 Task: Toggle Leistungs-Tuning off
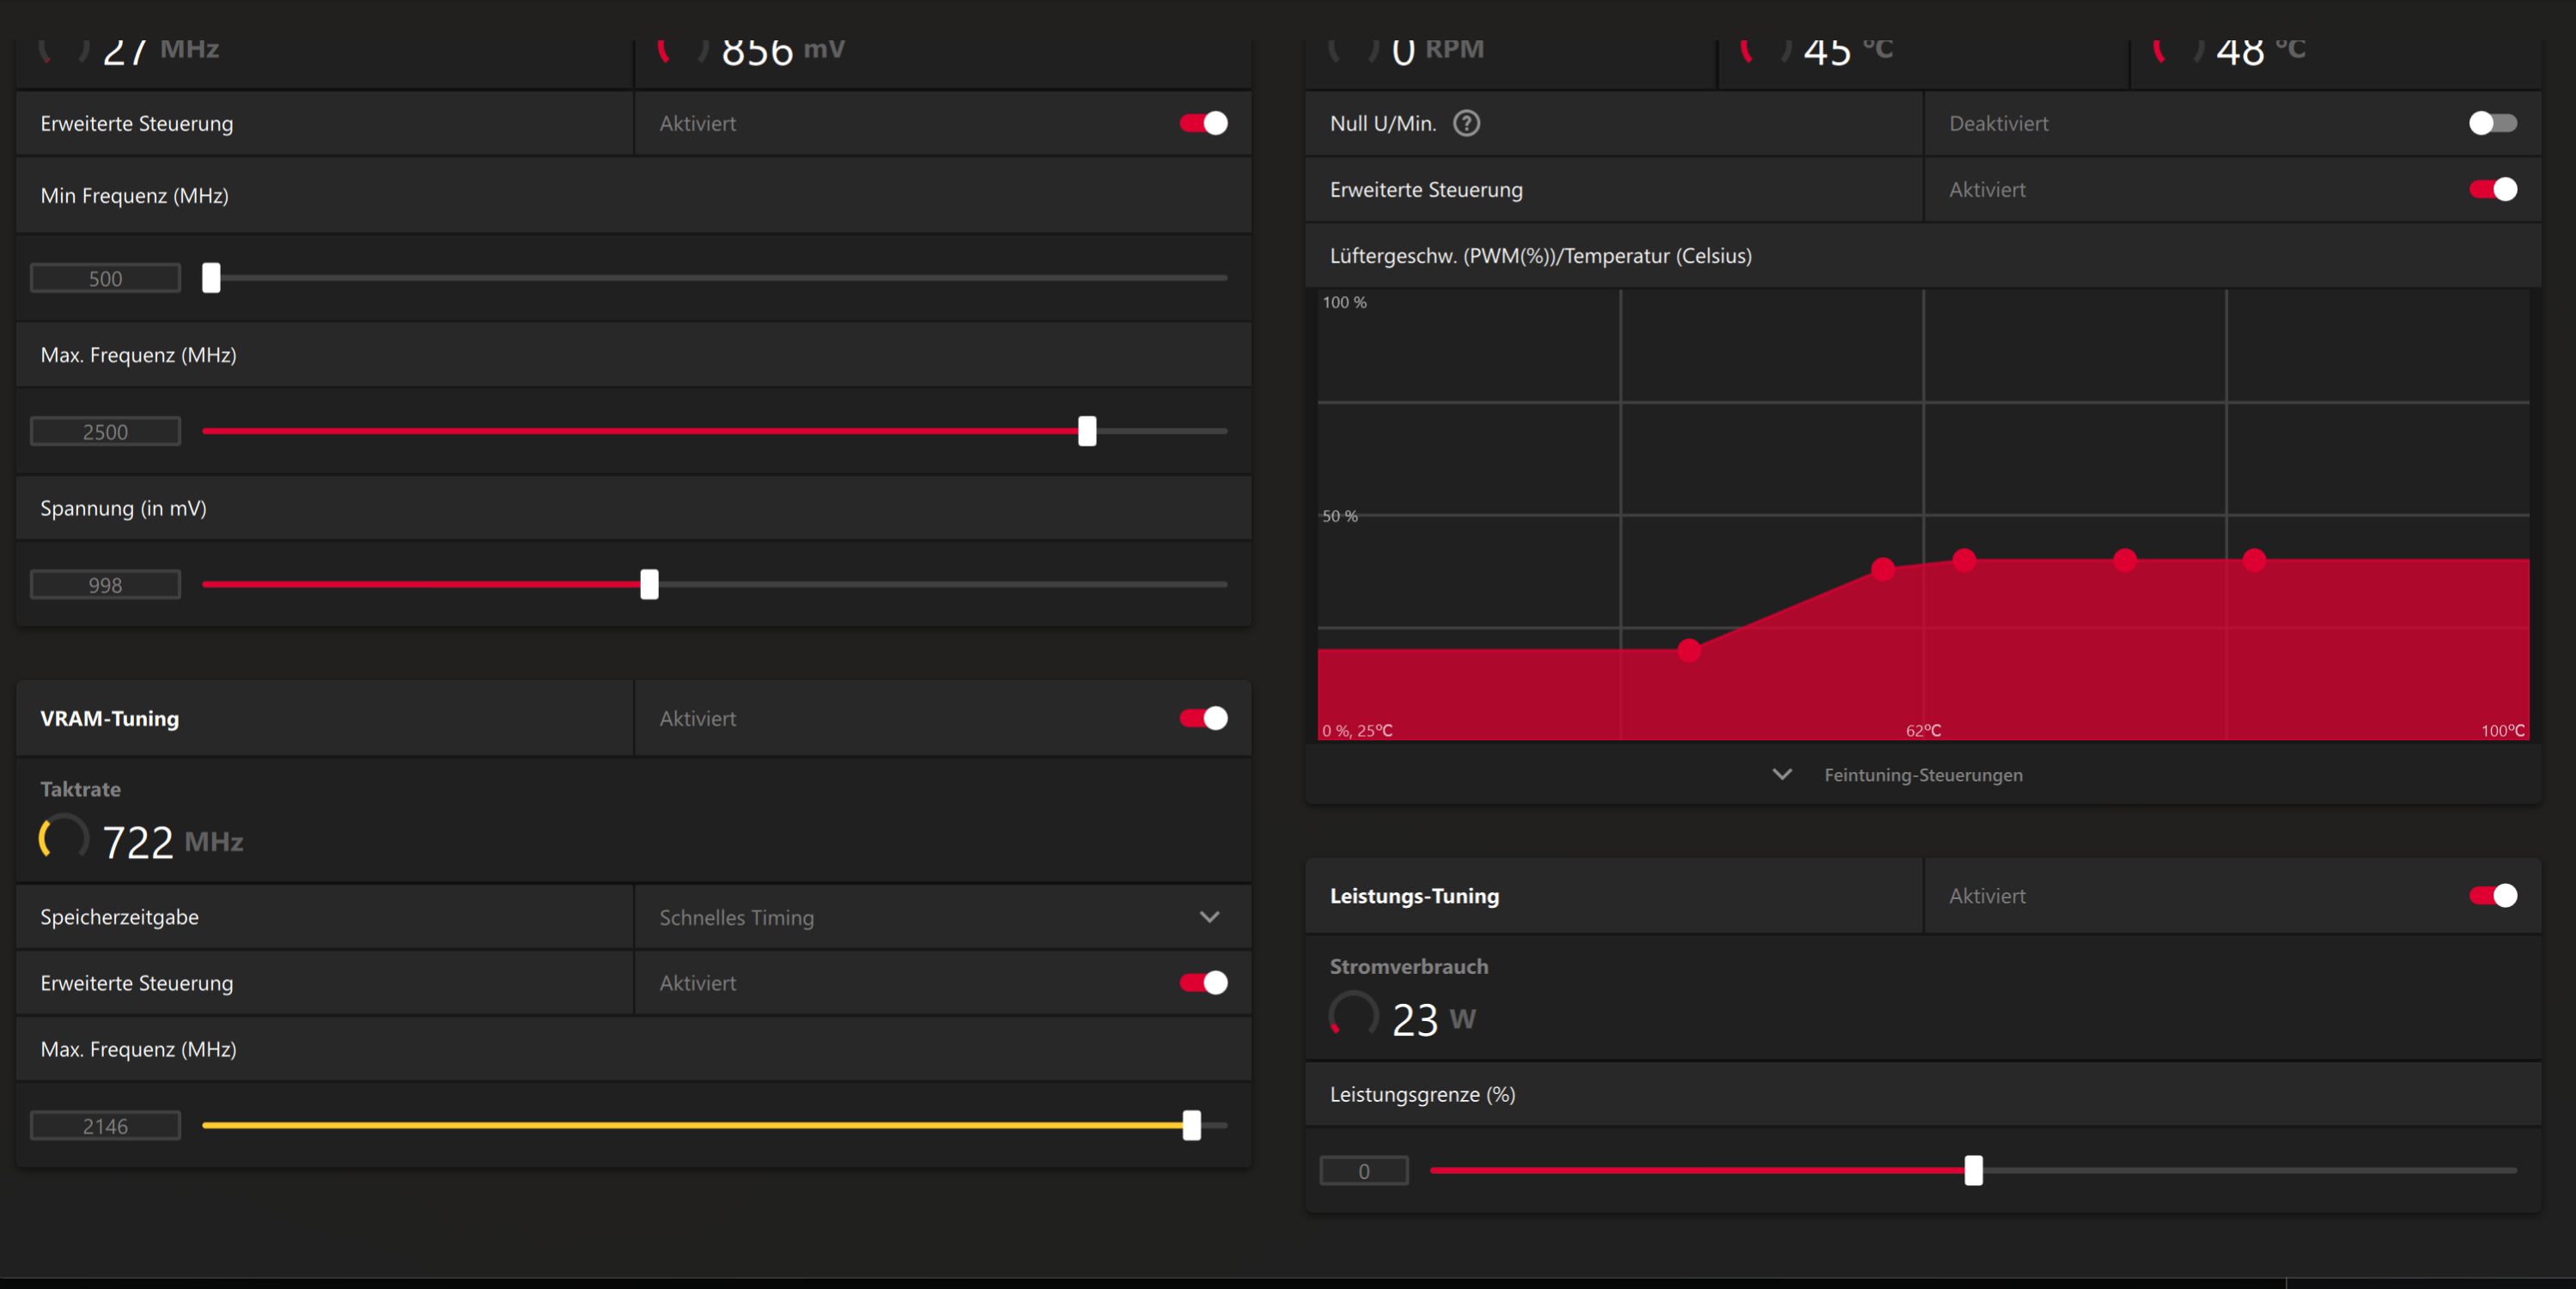tap(2491, 895)
